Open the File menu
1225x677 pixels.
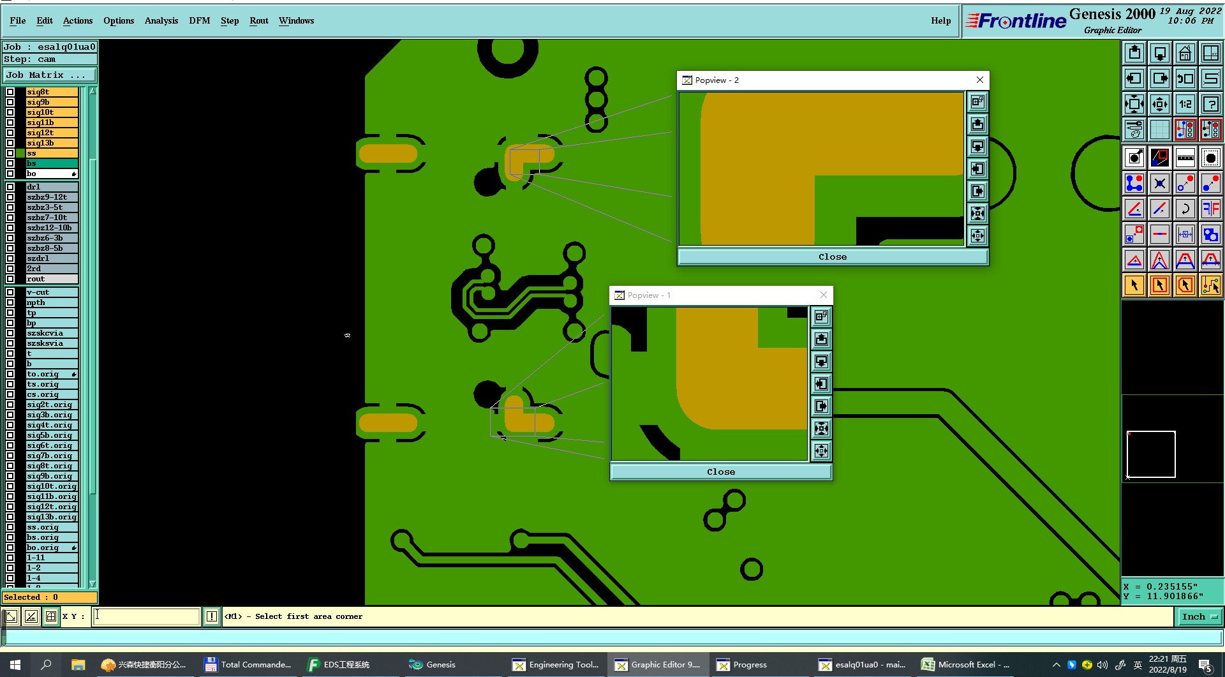18,20
